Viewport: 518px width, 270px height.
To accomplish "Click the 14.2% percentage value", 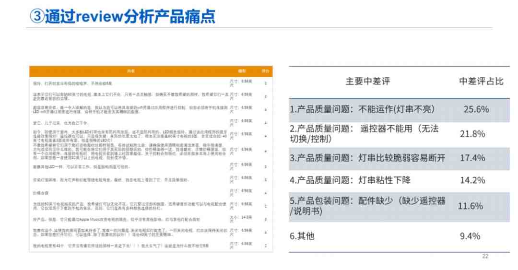I will pyautogui.click(x=472, y=180).
